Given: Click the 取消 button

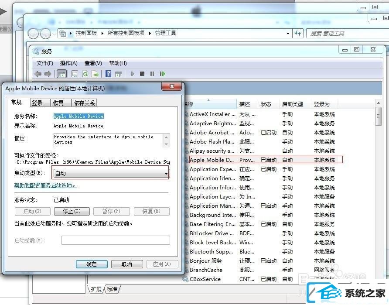Looking at the screenshot, I should [127, 264].
